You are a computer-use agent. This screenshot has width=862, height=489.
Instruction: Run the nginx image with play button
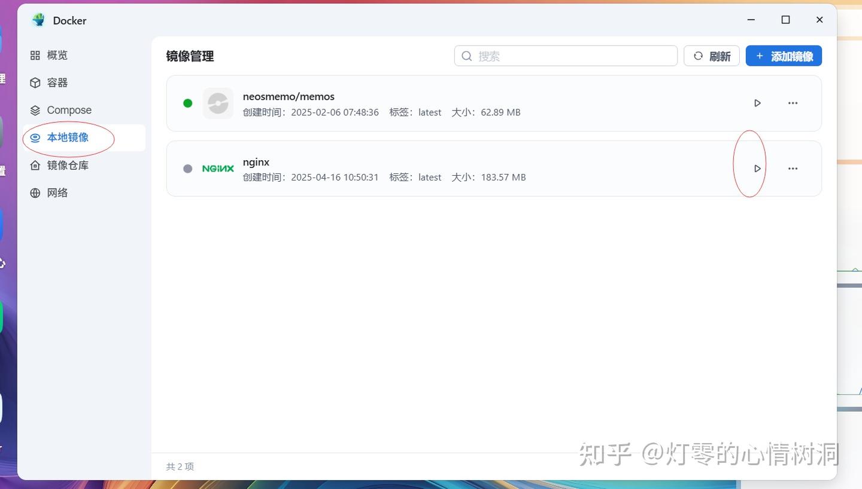point(757,168)
